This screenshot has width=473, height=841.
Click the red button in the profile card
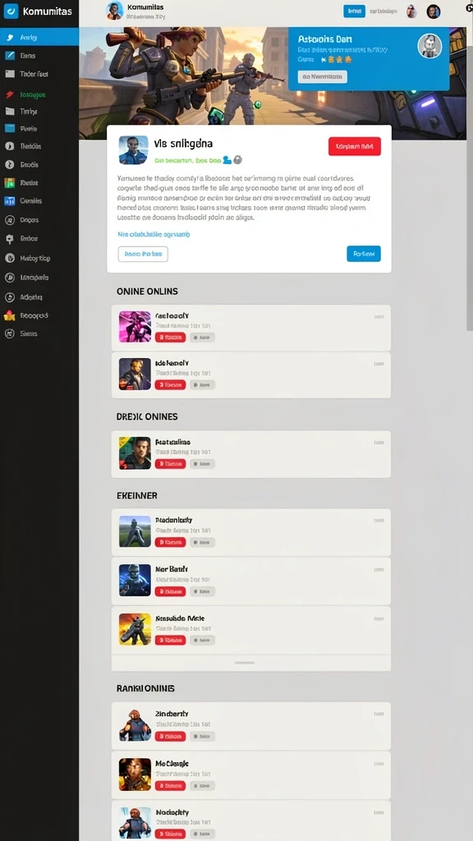tap(355, 146)
